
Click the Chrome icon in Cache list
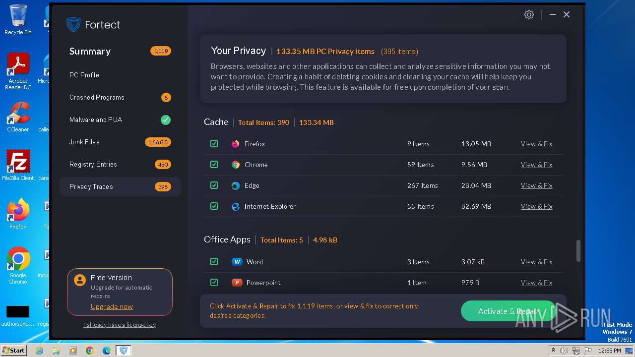click(236, 165)
